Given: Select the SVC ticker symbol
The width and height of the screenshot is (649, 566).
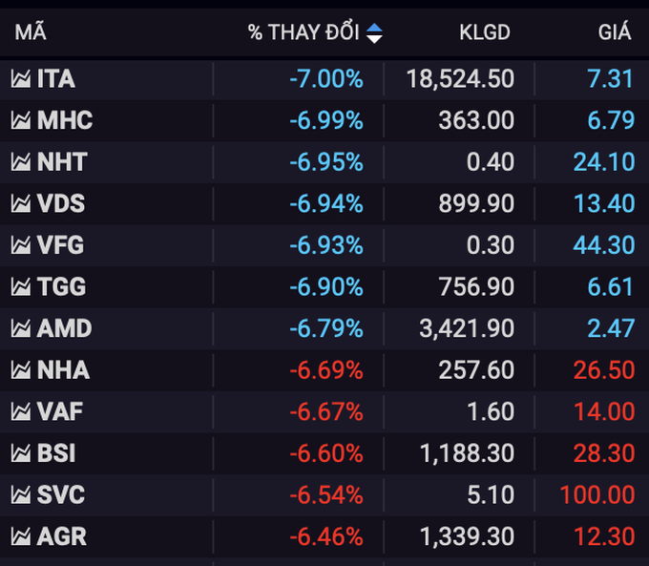Looking at the screenshot, I should pos(61,495).
